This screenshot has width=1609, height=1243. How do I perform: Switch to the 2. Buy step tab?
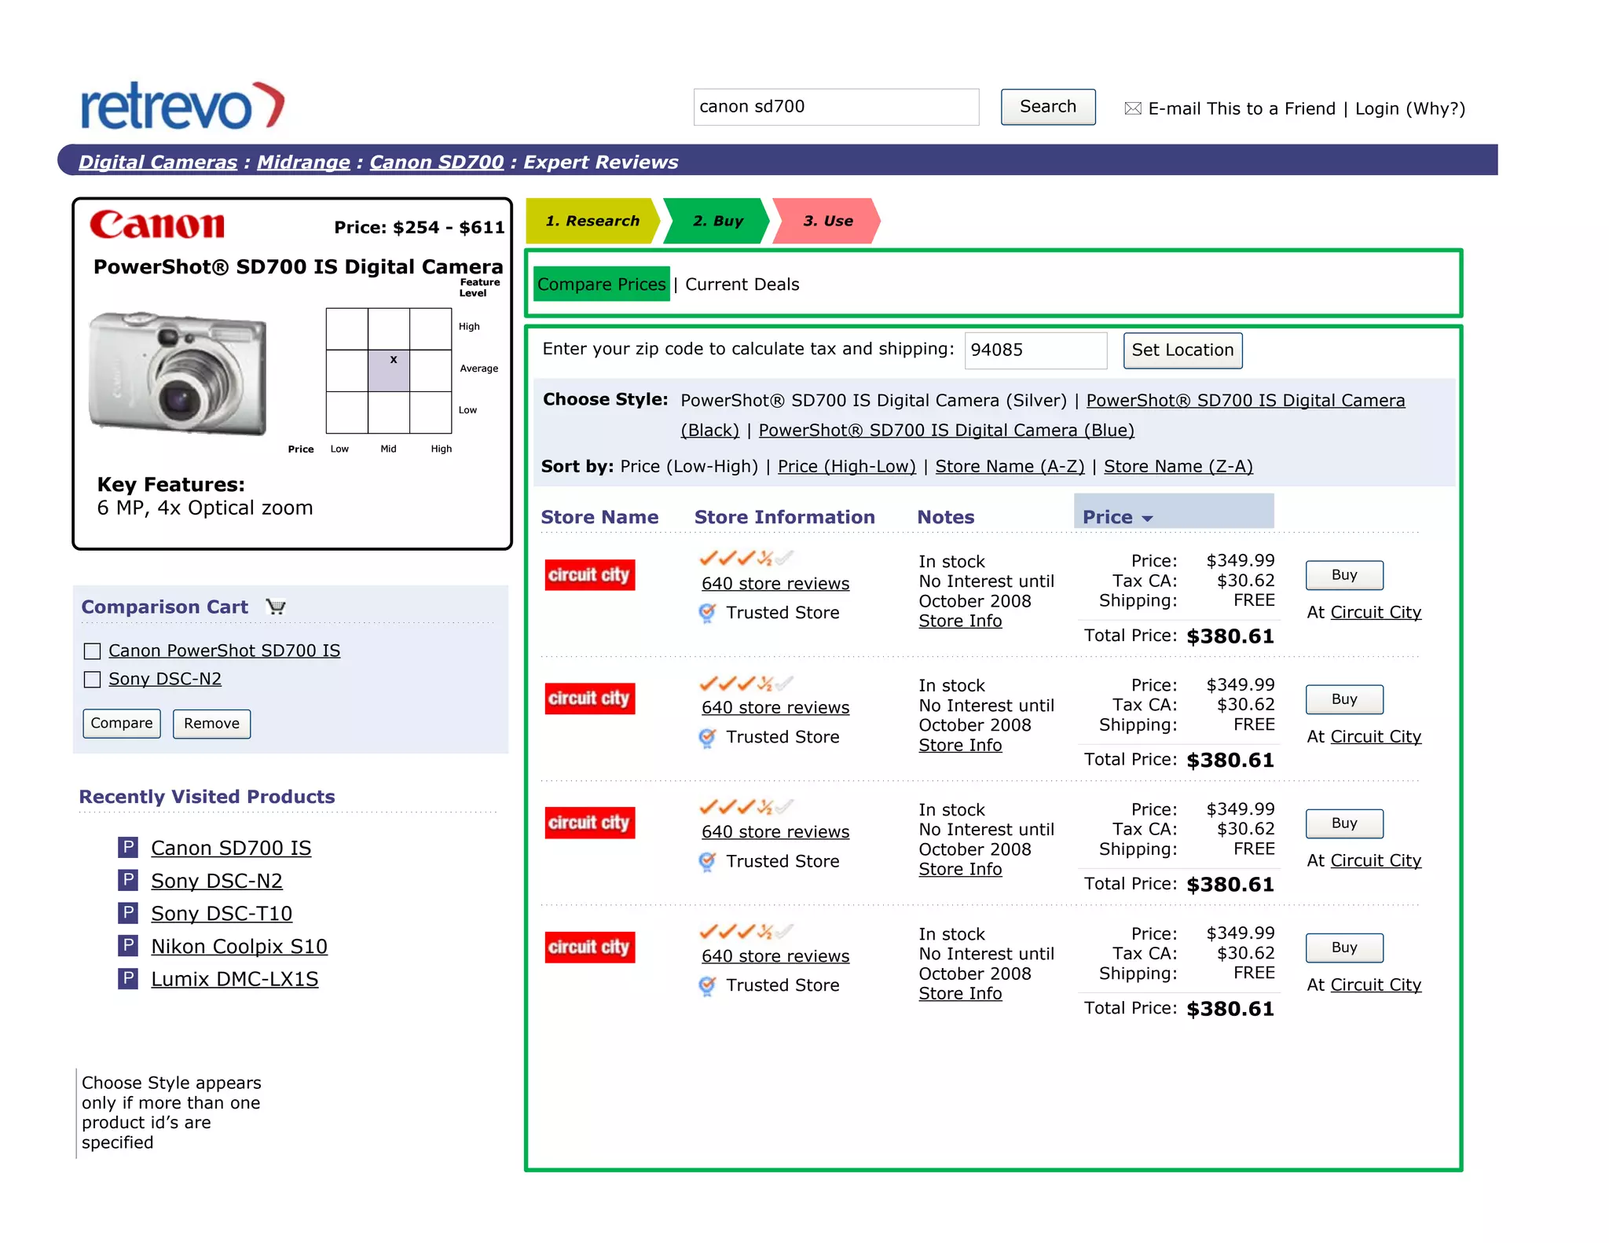tap(717, 222)
